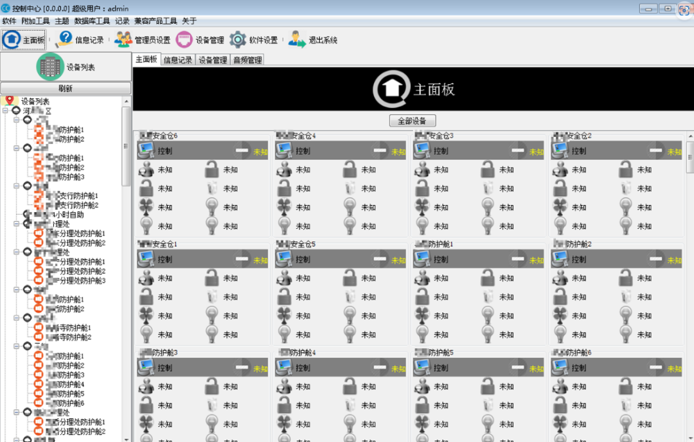Image resolution: width=694 pixels, height=442 pixels.
Task: Click the monitor icon in 安全仓6 control row
Action: 146,150
